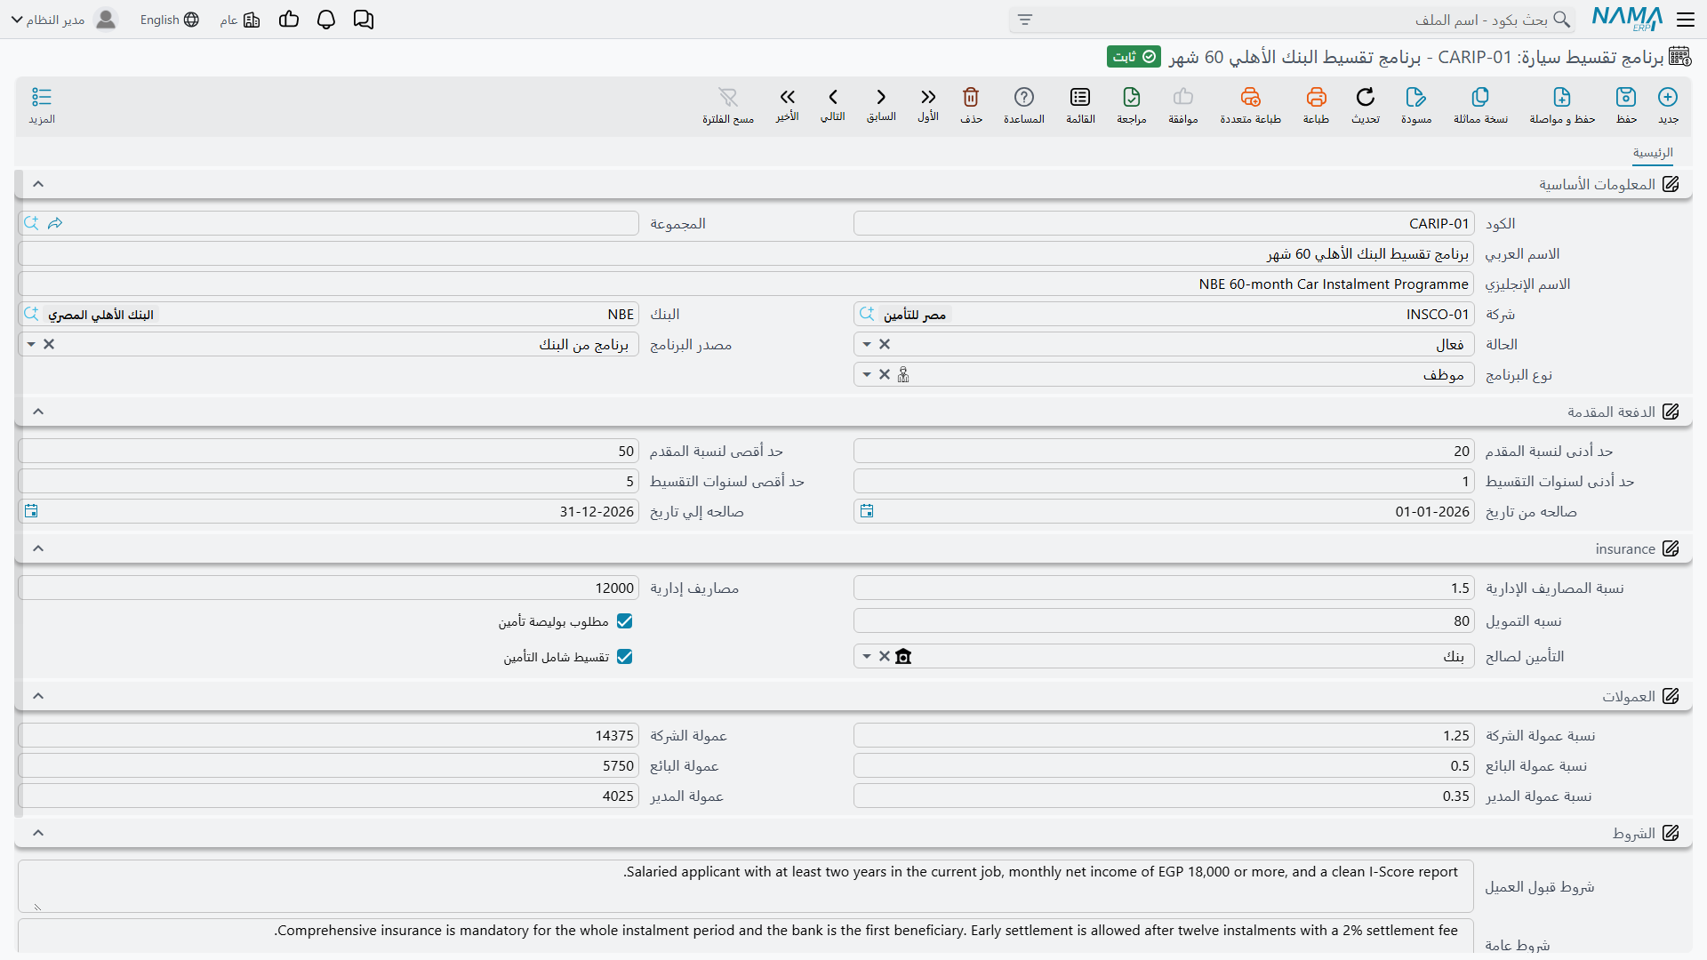Click the الاسم الإنجليزي input field
Viewport: 1707px width, 960px height.
pos(746,284)
